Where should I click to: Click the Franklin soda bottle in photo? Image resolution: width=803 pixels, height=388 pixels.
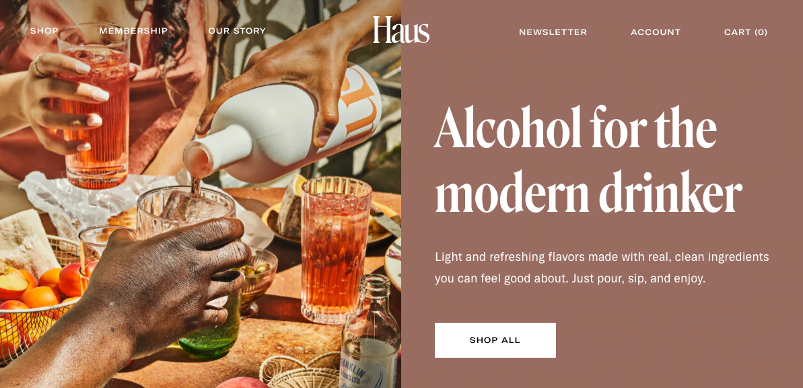point(370,333)
